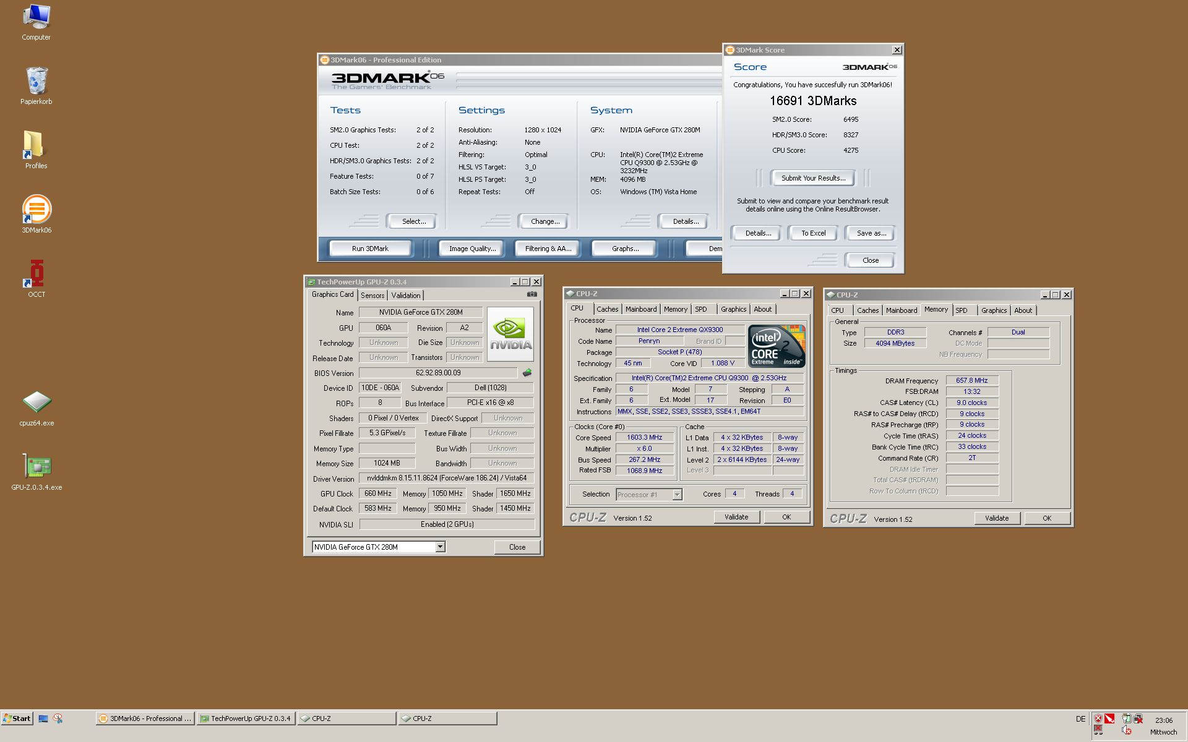Click the muted speaker volume tray icon
1188x742 pixels.
tap(1127, 731)
